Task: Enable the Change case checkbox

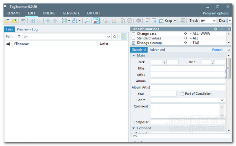Action: tap(133, 34)
